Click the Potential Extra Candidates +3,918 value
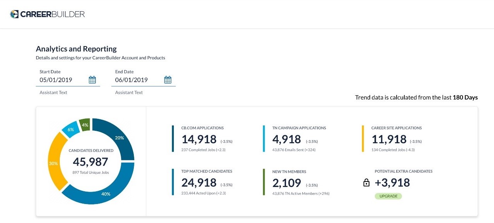The image size is (494, 223). click(x=392, y=183)
